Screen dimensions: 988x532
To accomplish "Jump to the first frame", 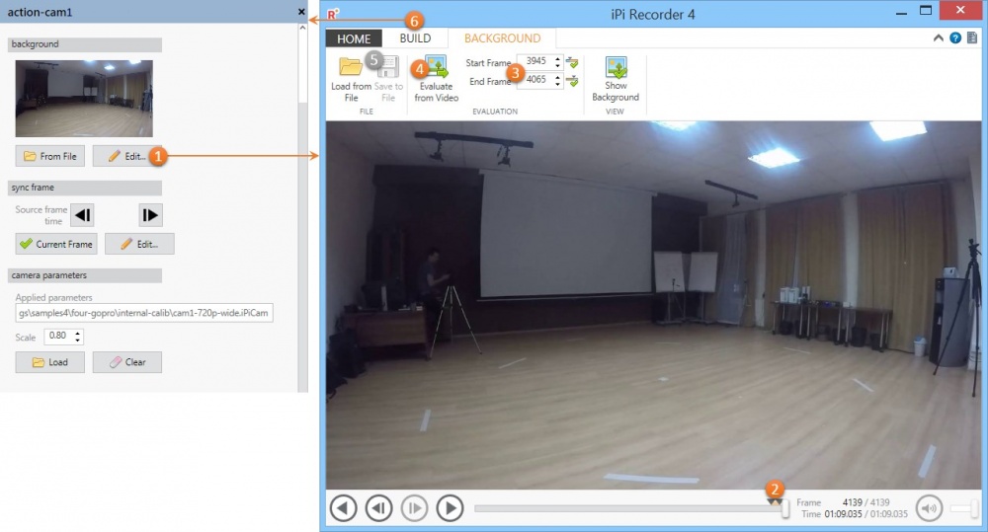I will [344, 507].
